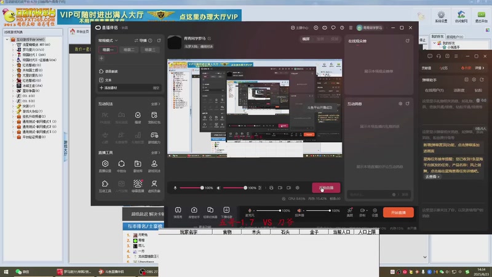Viewport: 492px width, 277px height.
Task: Expand the 帝国时代 I tree node
Action: 13,55
